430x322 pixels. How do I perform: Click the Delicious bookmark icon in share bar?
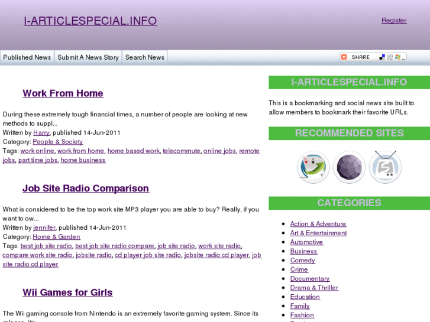pyautogui.click(x=382, y=57)
